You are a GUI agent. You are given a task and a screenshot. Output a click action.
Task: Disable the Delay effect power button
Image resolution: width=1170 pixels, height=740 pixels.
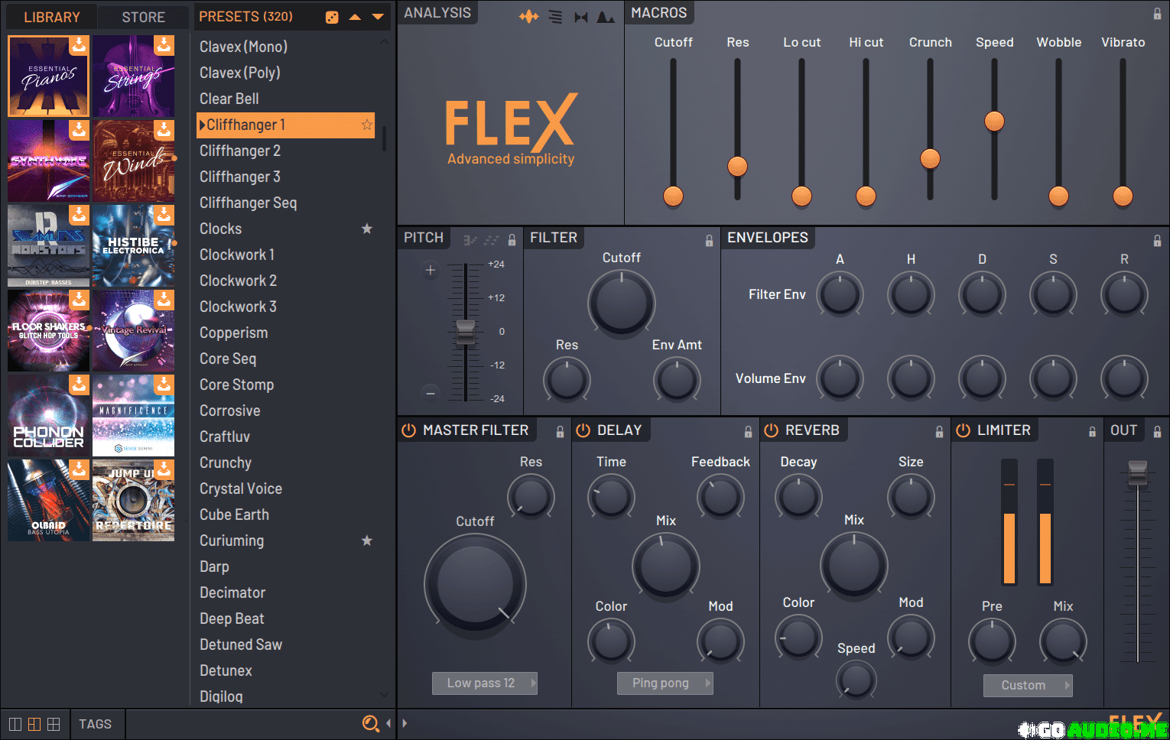click(583, 430)
